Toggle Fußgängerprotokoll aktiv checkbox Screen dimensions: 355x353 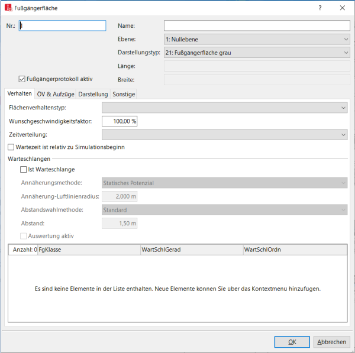(22, 79)
